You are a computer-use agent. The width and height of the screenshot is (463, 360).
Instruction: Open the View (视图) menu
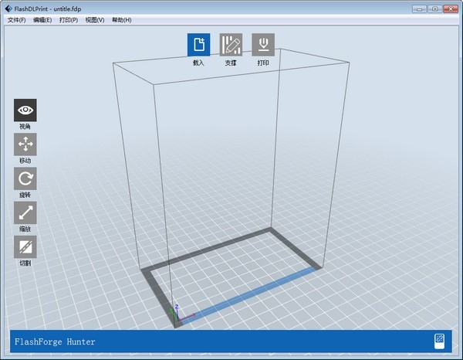95,20
